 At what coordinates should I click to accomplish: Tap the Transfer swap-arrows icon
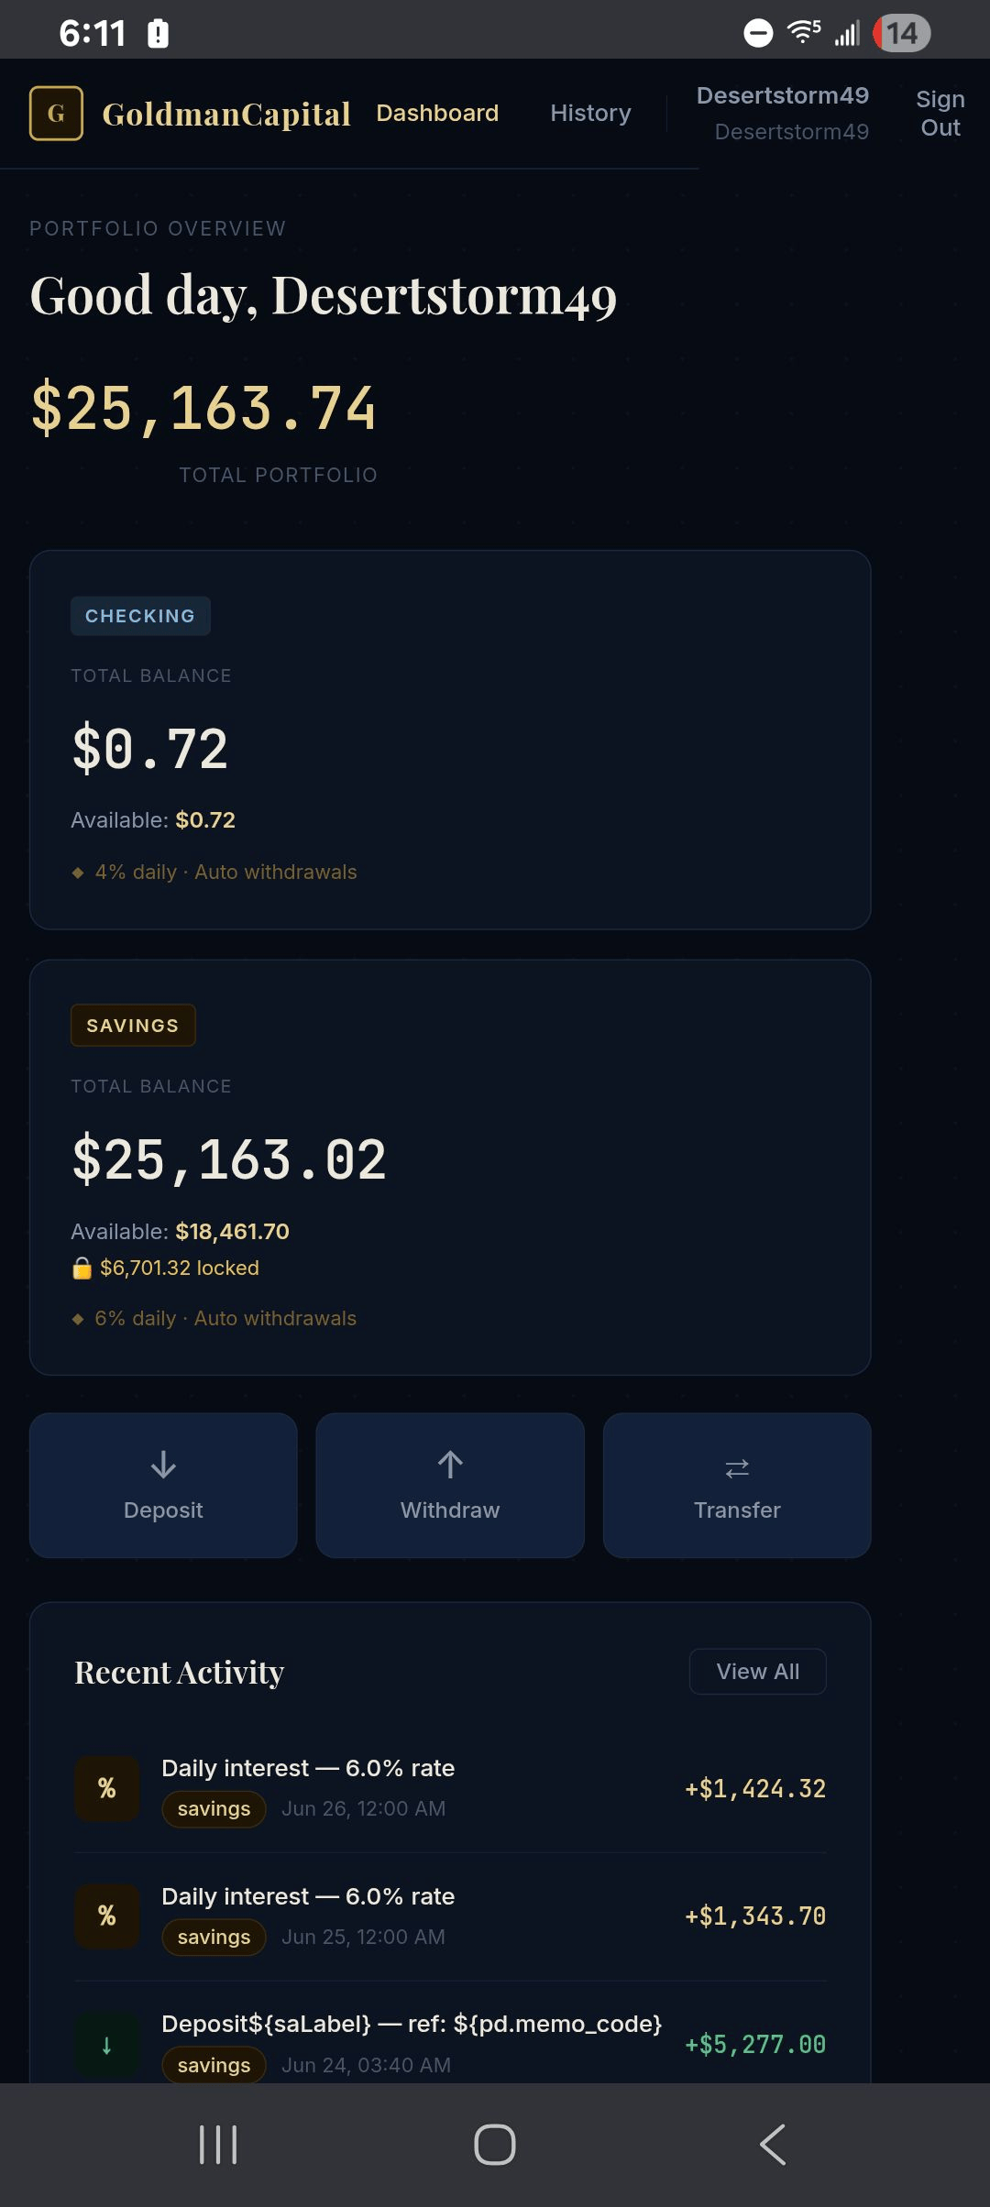click(x=737, y=1468)
